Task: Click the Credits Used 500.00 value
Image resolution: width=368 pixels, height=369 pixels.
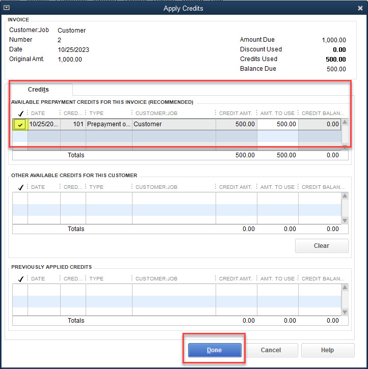Action: click(x=336, y=60)
